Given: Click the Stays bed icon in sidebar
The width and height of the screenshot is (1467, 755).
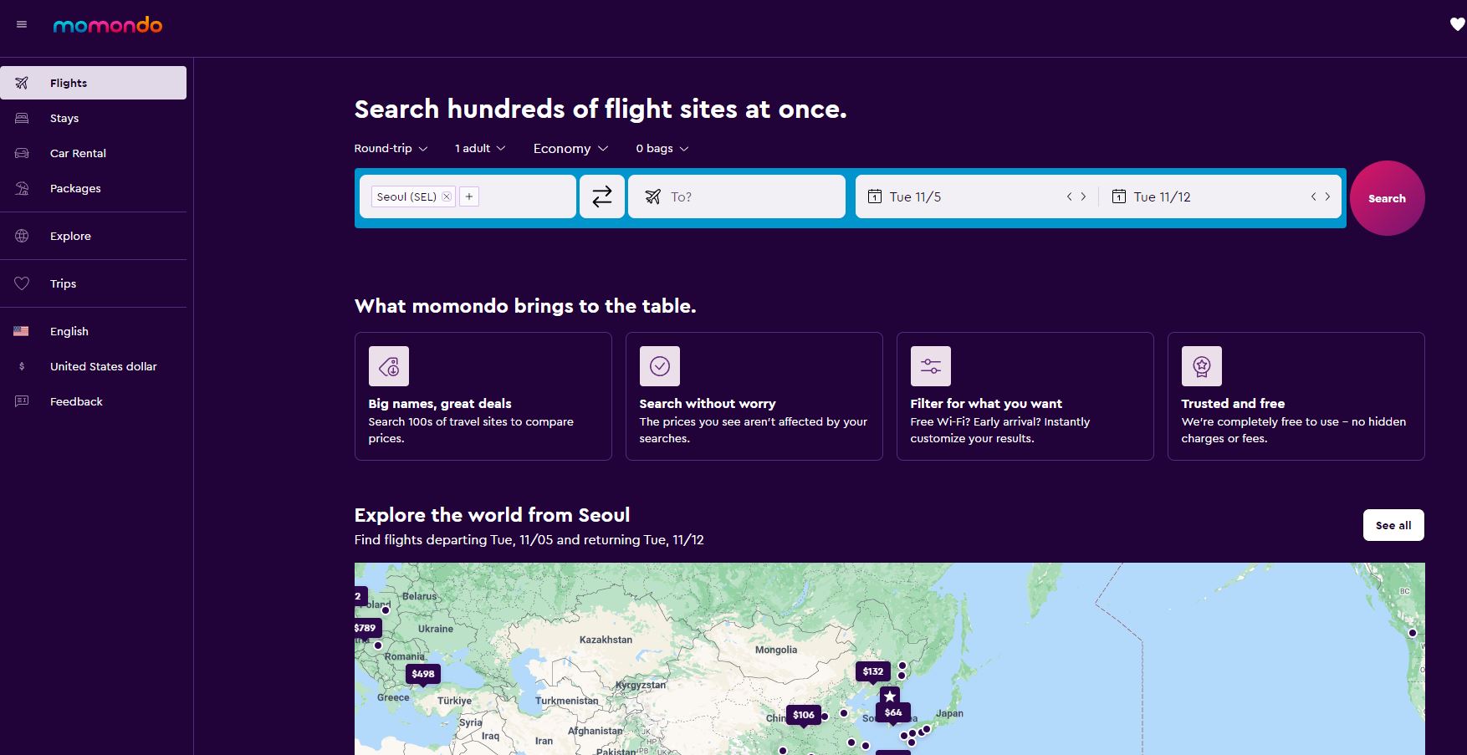Looking at the screenshot, I should pos(22,118).
